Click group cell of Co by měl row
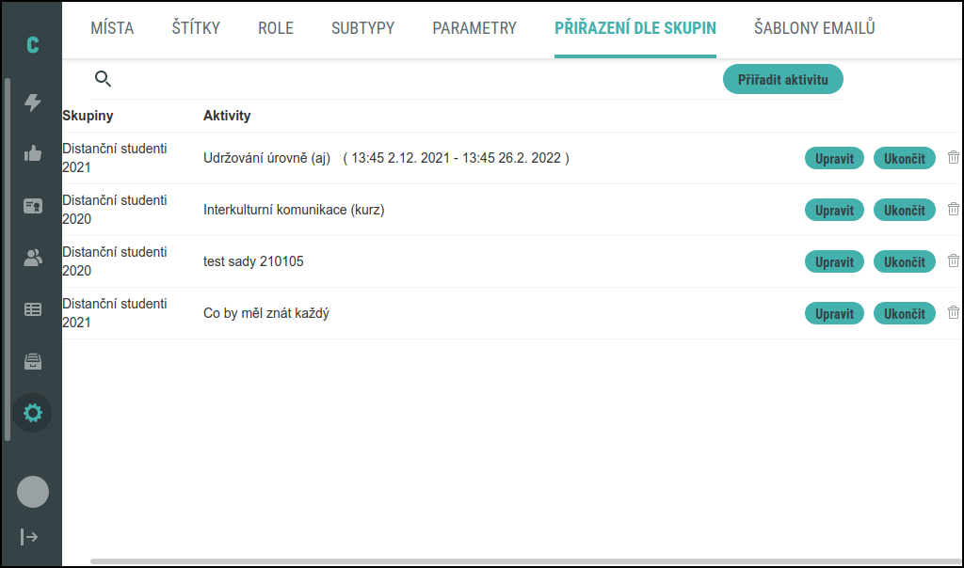Screen dimensions: 964x568 [114, 312]
